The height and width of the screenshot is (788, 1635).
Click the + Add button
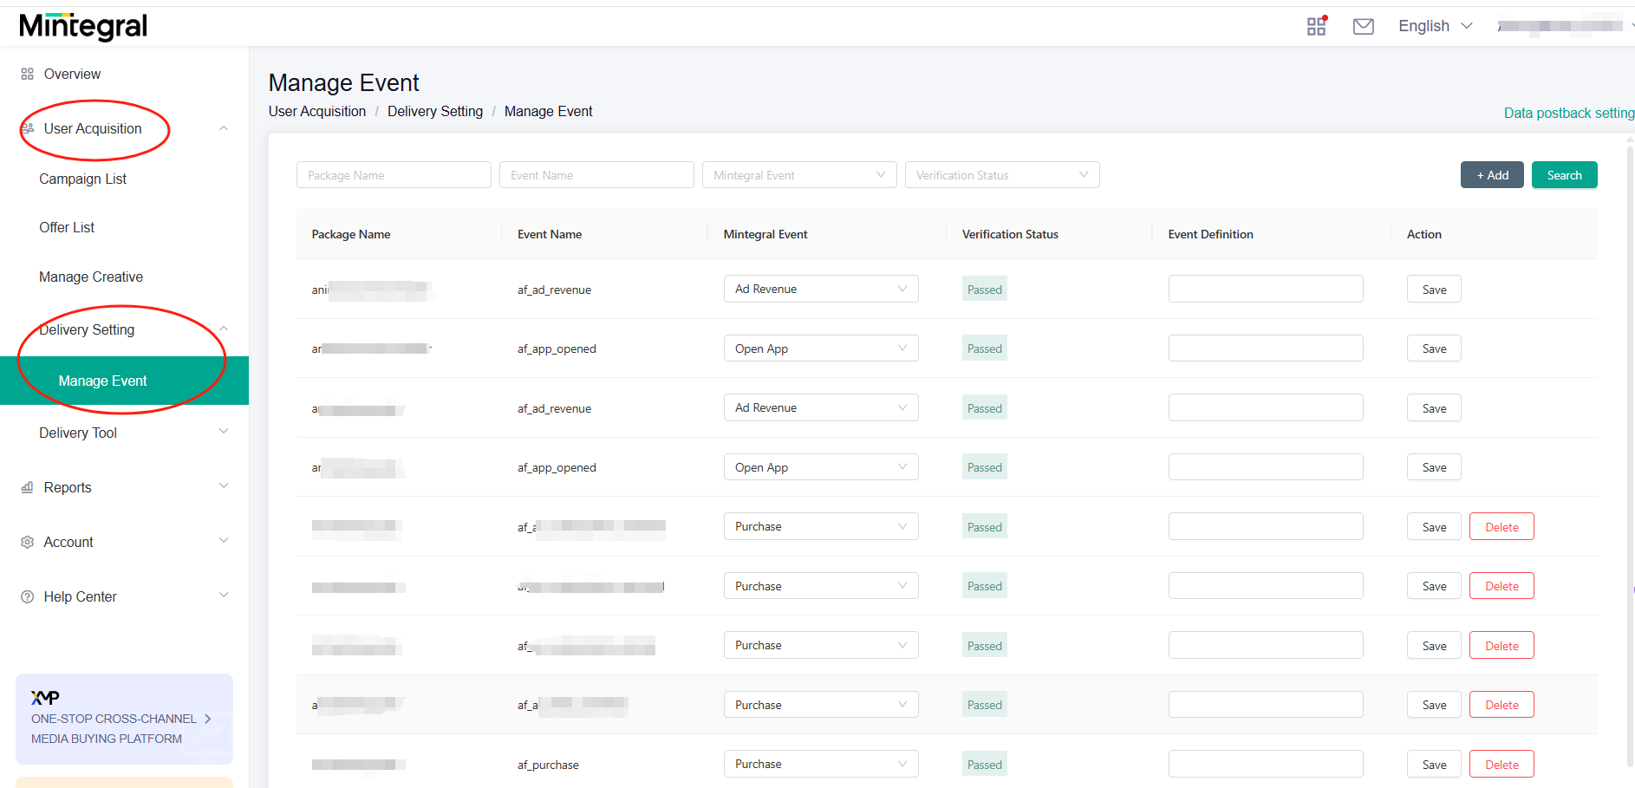[1491, 175]
